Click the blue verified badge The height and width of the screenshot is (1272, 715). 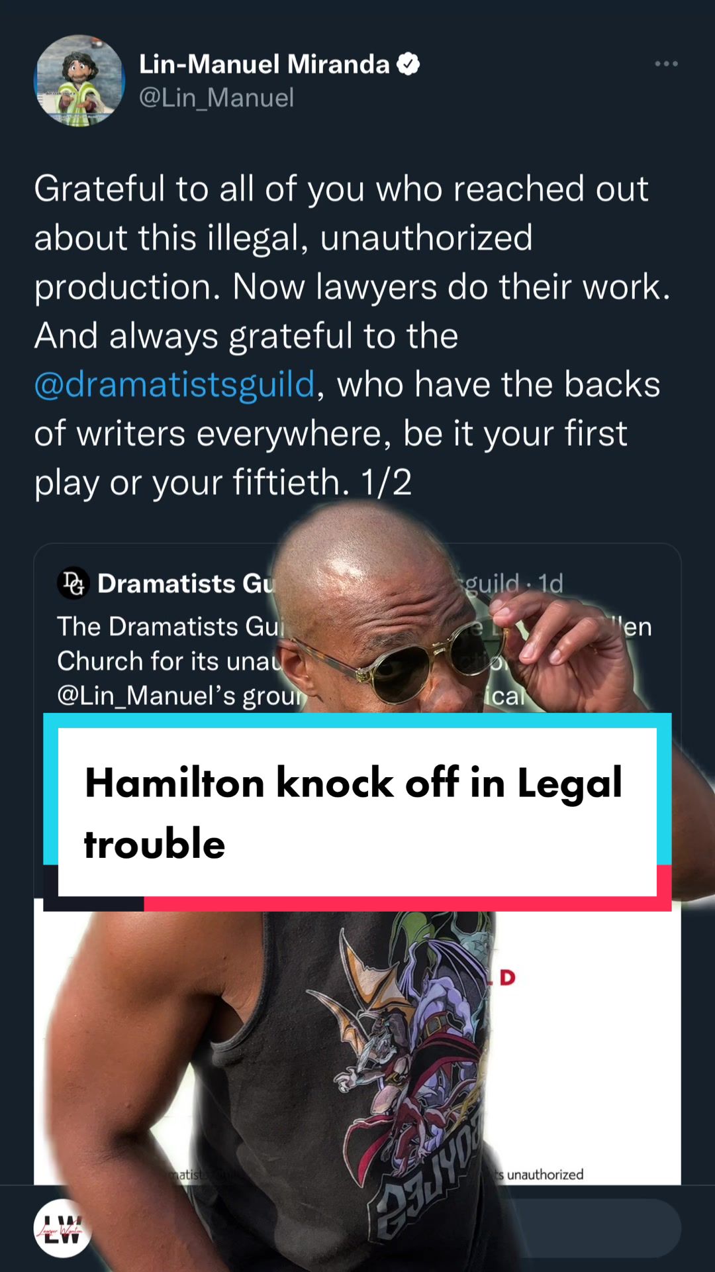(408, 64)
